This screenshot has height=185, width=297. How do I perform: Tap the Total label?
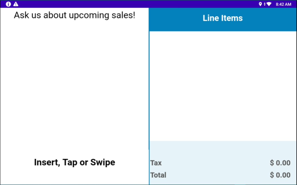[x=158, y=175]
